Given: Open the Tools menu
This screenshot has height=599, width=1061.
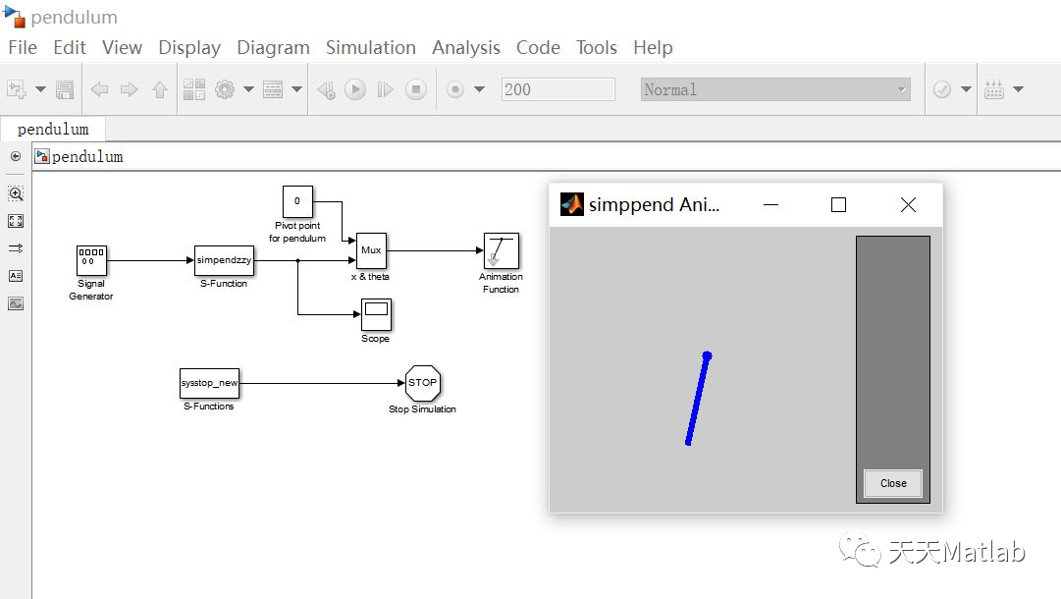Looking at the screenshot, I should click(x=596, y=47).
